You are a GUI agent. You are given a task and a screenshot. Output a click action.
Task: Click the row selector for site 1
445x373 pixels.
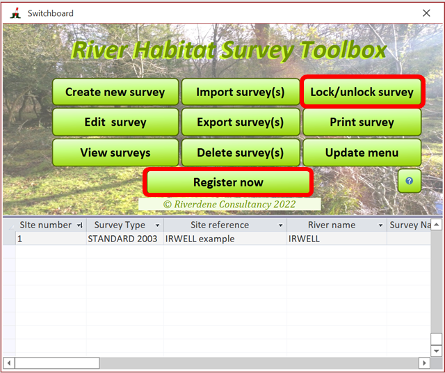coord(9,239)
